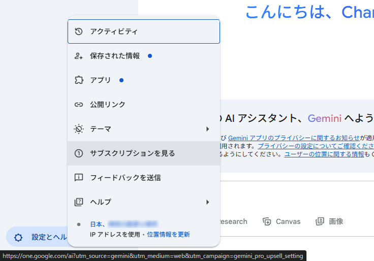This screenshot has width=374, height=261.
Task: Click the puzzle piece apps icon
Action: pyautogui.click(x=79, y=80)
